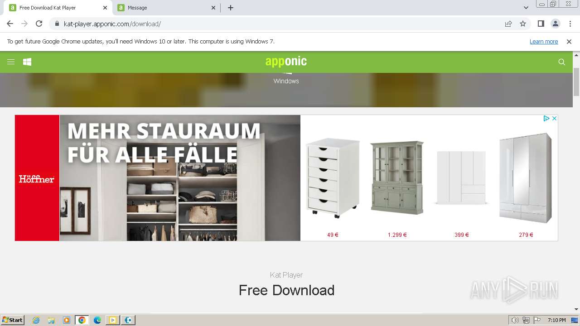
Task: Open the Windows Start menu
Action: click(x=13, y=320)
